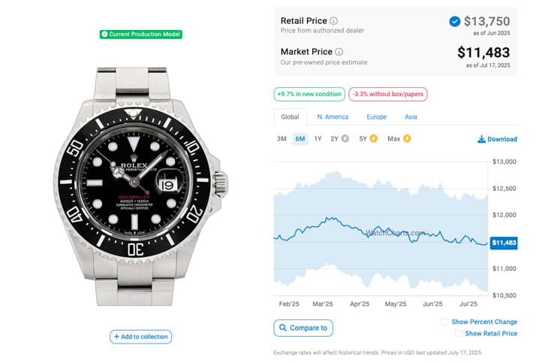Click the Rolex Sea-Dweller watch image
Image resolution: width=548 pixels, height=363 pixels.
pos(141,186)
